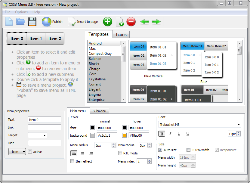Image resolution: width=250 pixels, height=183 pixels.
Task: Align menu text to the right
Action: point(91,153)
